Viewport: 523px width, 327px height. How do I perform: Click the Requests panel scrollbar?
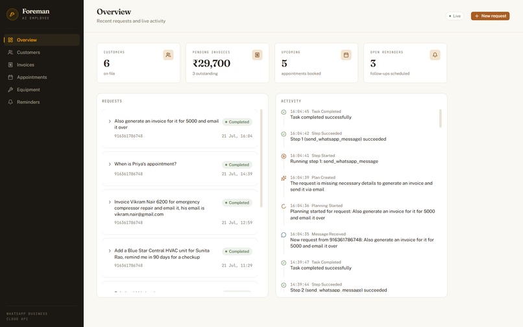click(x=261, y=158)
